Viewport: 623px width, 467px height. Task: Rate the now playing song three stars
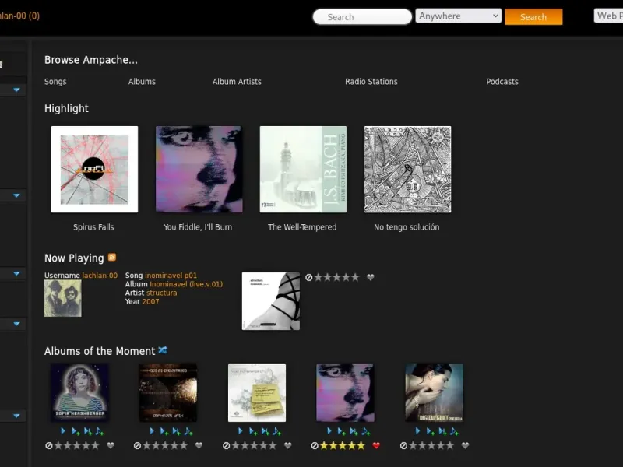tap(336, 278)
